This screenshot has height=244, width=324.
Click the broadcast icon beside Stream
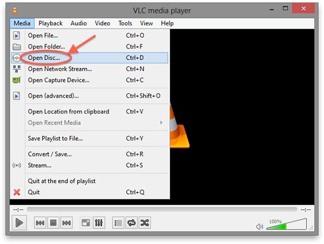point(17,165)
